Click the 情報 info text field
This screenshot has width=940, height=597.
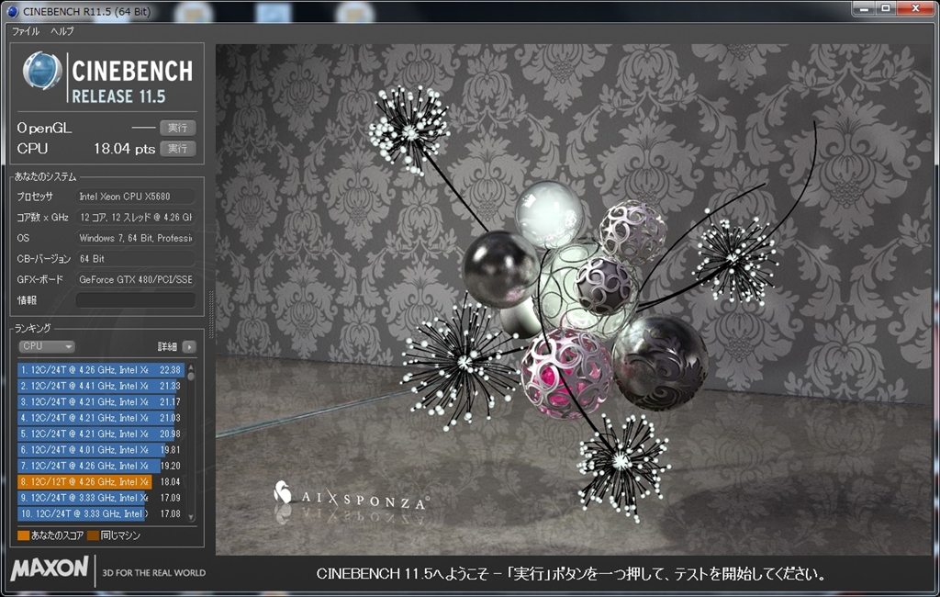click(135, 300)
